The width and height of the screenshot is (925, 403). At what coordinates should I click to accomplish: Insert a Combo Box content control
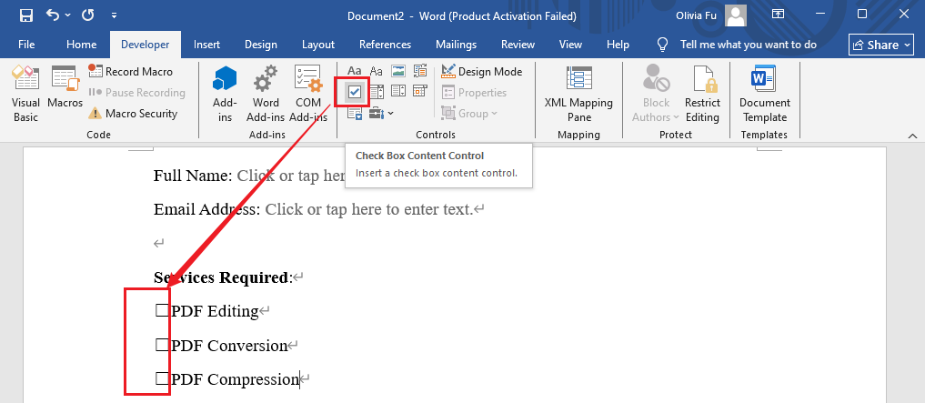point(377,92)
